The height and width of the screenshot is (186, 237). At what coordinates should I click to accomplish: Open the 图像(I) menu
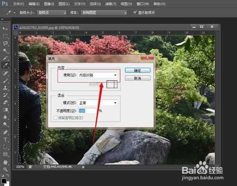coord(49,4)
